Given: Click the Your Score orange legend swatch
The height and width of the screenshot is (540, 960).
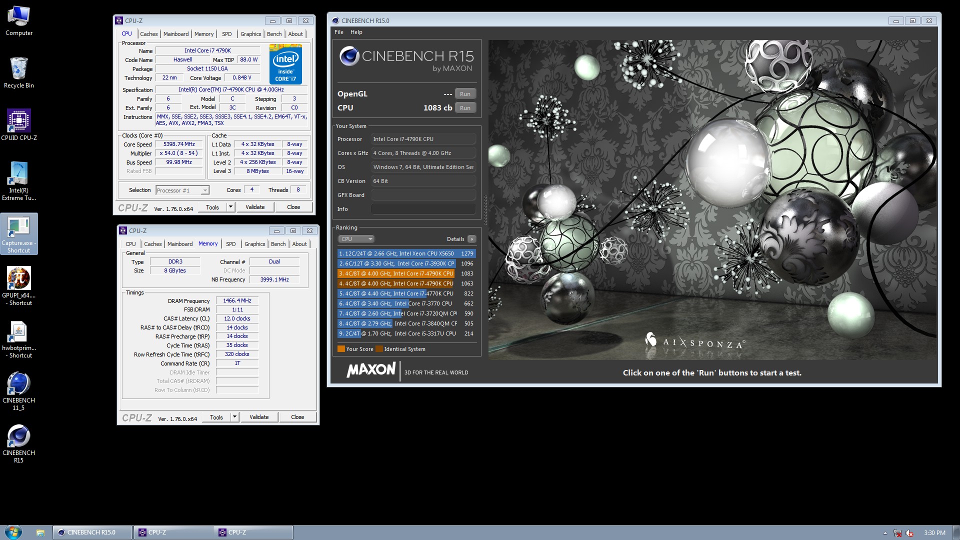Looking at the screenshot, I should coord(341,349).
